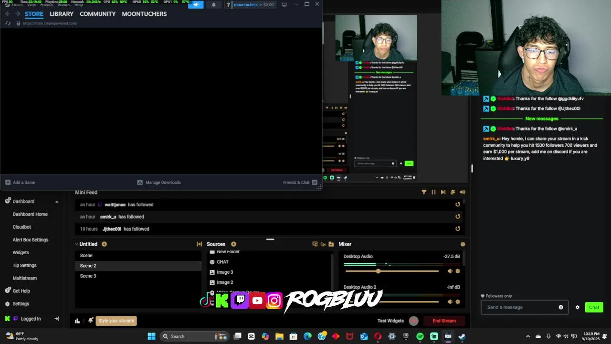Open Steam Friends & Chat icon
The height and width of the screenshot is (344, 611).
[315, 183]
